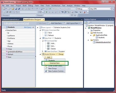Choose New Group from Add menu
Screen dimensions: 116x93
pyautogui.click(x=55, y=68)
